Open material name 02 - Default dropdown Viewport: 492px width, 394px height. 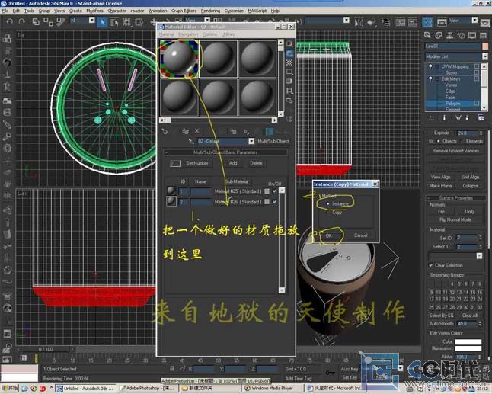[251, 141]
